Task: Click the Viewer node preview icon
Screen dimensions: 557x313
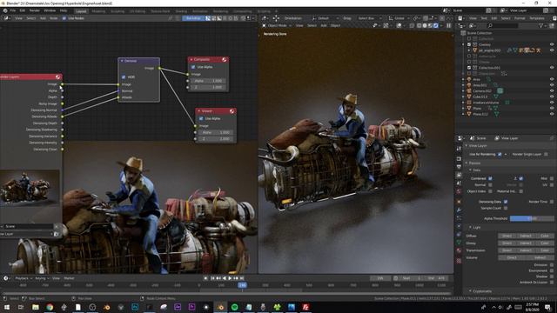Action: tap(232, 111)
